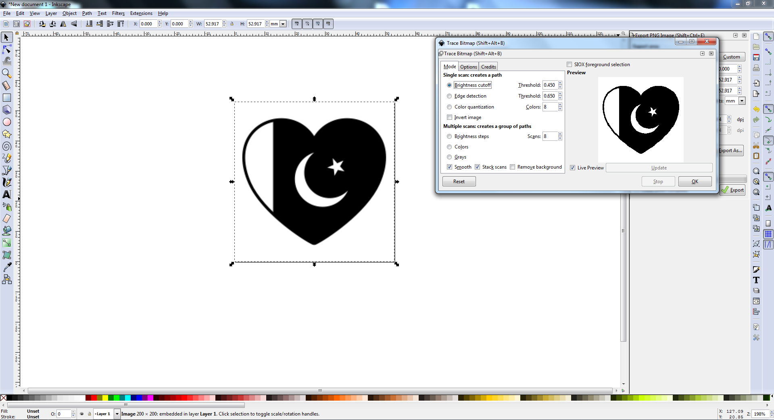Select the Node edit tool
Image resolution: width=774 pixels, height=420 pixels.
click(x=7, y=50)
